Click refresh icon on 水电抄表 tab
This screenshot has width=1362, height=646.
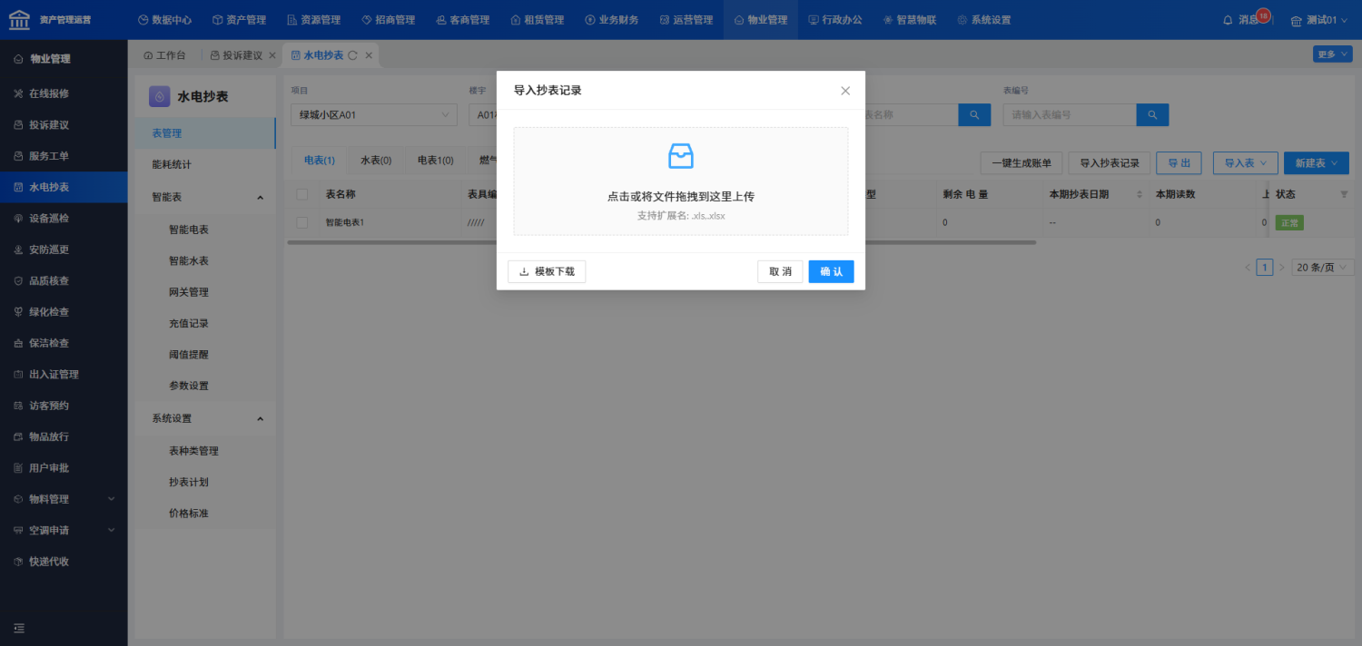(x=352, y=55)
